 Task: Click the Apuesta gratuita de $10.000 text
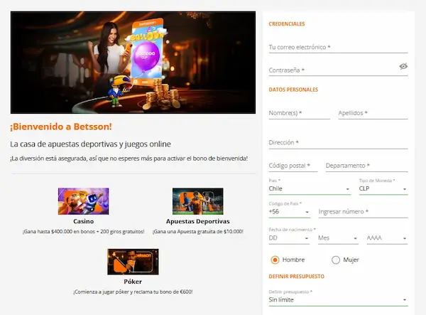click(198, 232)
